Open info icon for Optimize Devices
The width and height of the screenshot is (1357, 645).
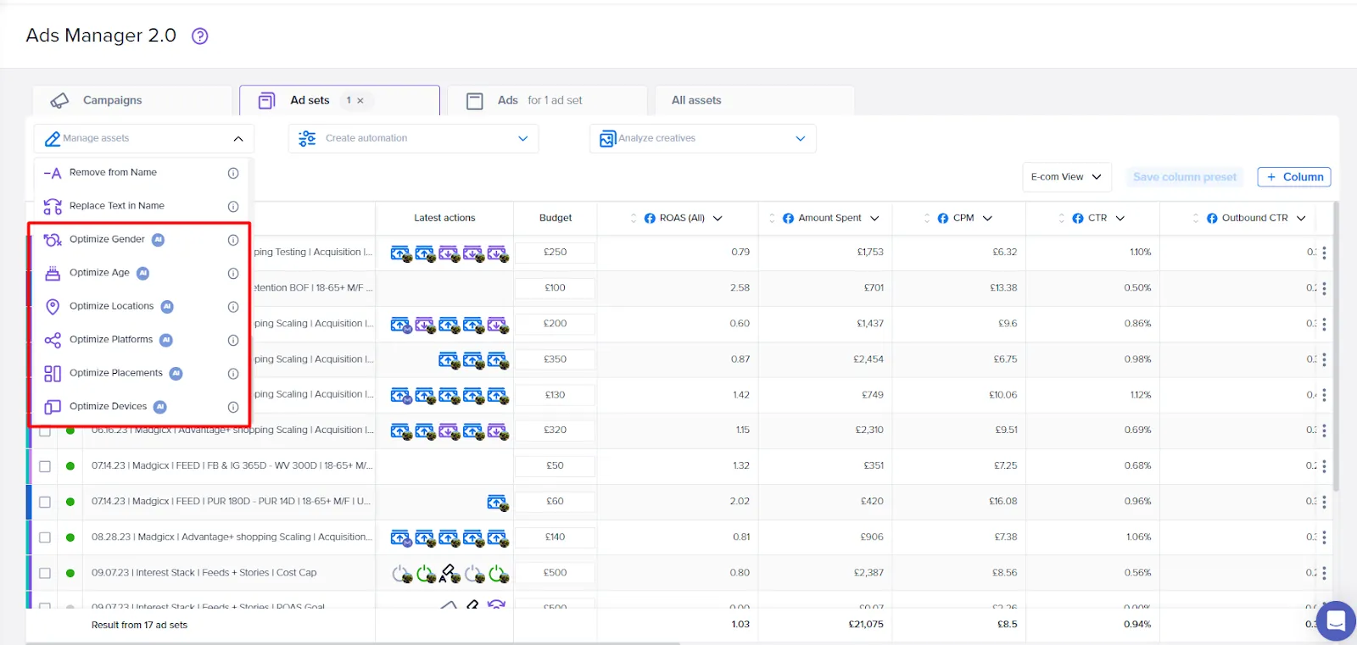pyautogui.click(x=233, y=407)
